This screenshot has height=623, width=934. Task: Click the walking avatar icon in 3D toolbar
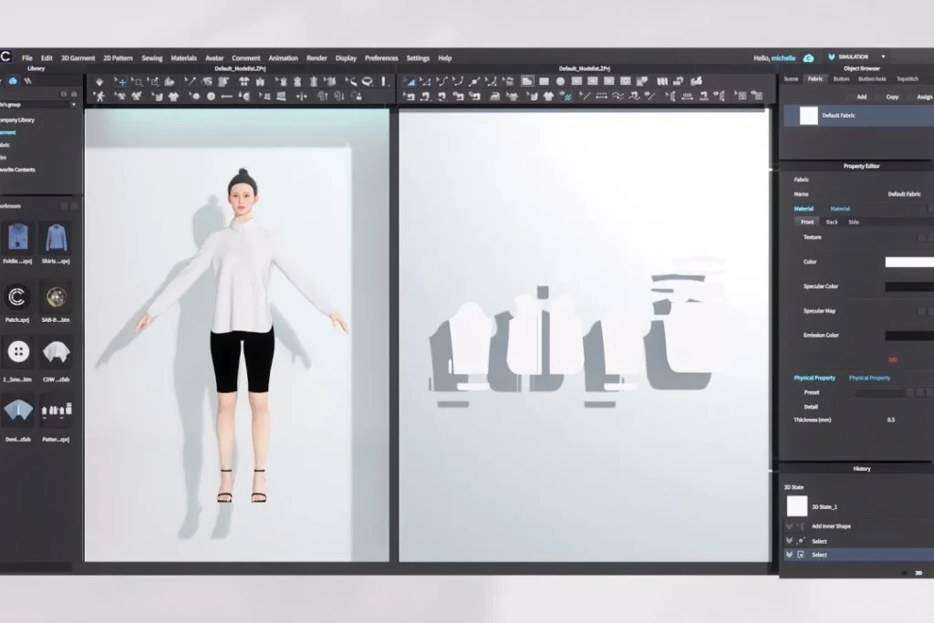[x=99, y=96]
